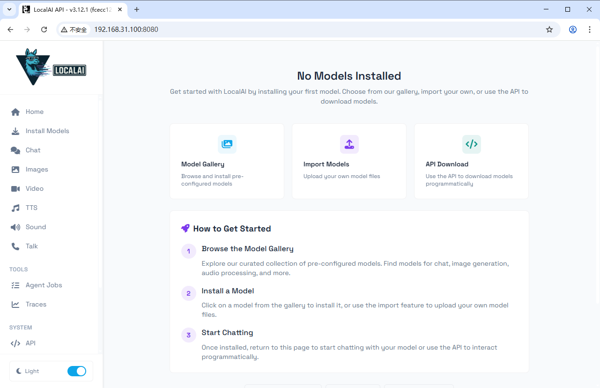
Task: Click the step number 2 badge
Action: point(189,293)
